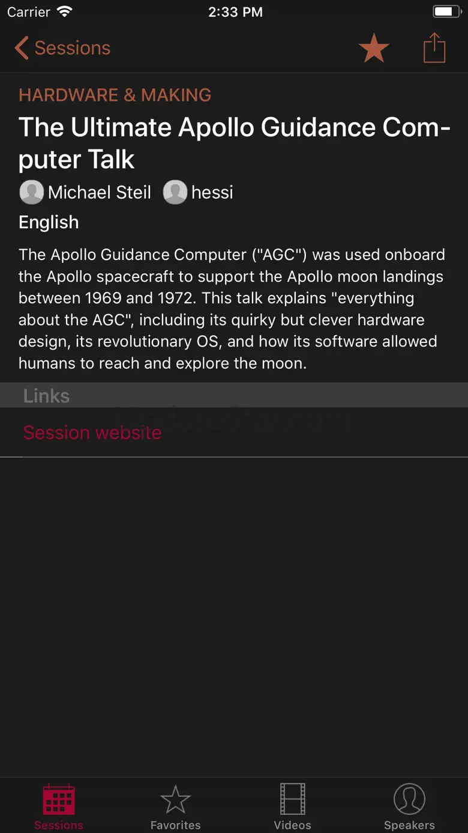Tap Michael Steil's avatar picture
This screenshot has height=833, width=468.
click(31, 192)
